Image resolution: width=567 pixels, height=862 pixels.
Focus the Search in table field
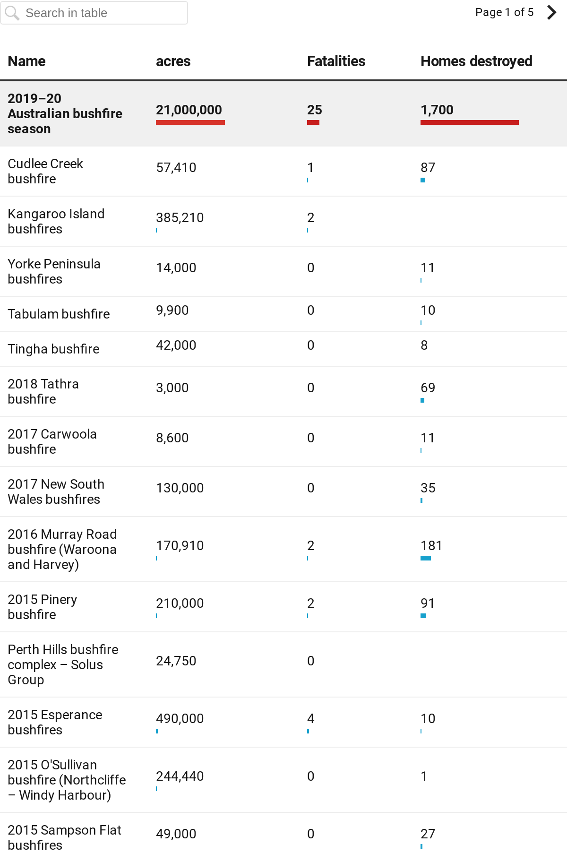tap(94, 13)
